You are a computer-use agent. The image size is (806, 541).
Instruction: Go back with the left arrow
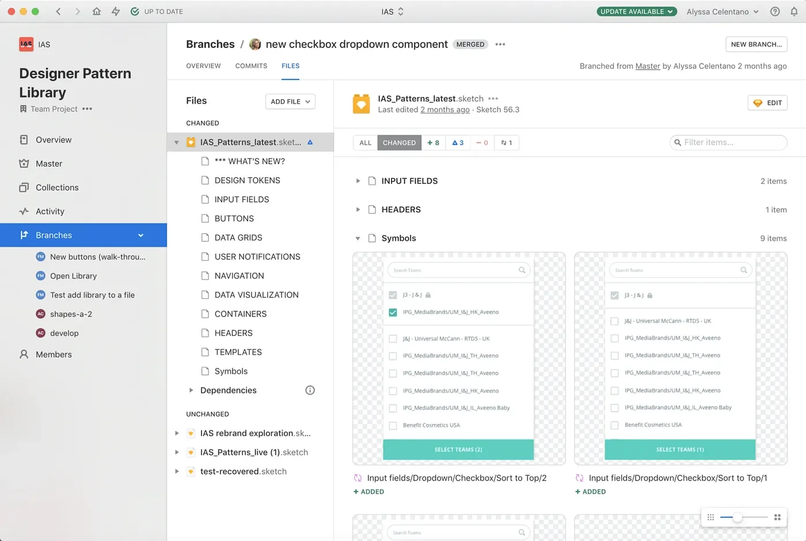point(59,12)
